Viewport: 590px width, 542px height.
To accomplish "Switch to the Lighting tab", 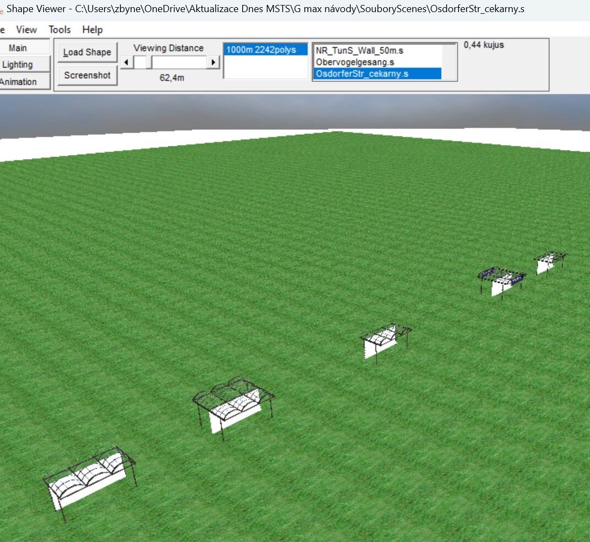I will click(18, 64).
